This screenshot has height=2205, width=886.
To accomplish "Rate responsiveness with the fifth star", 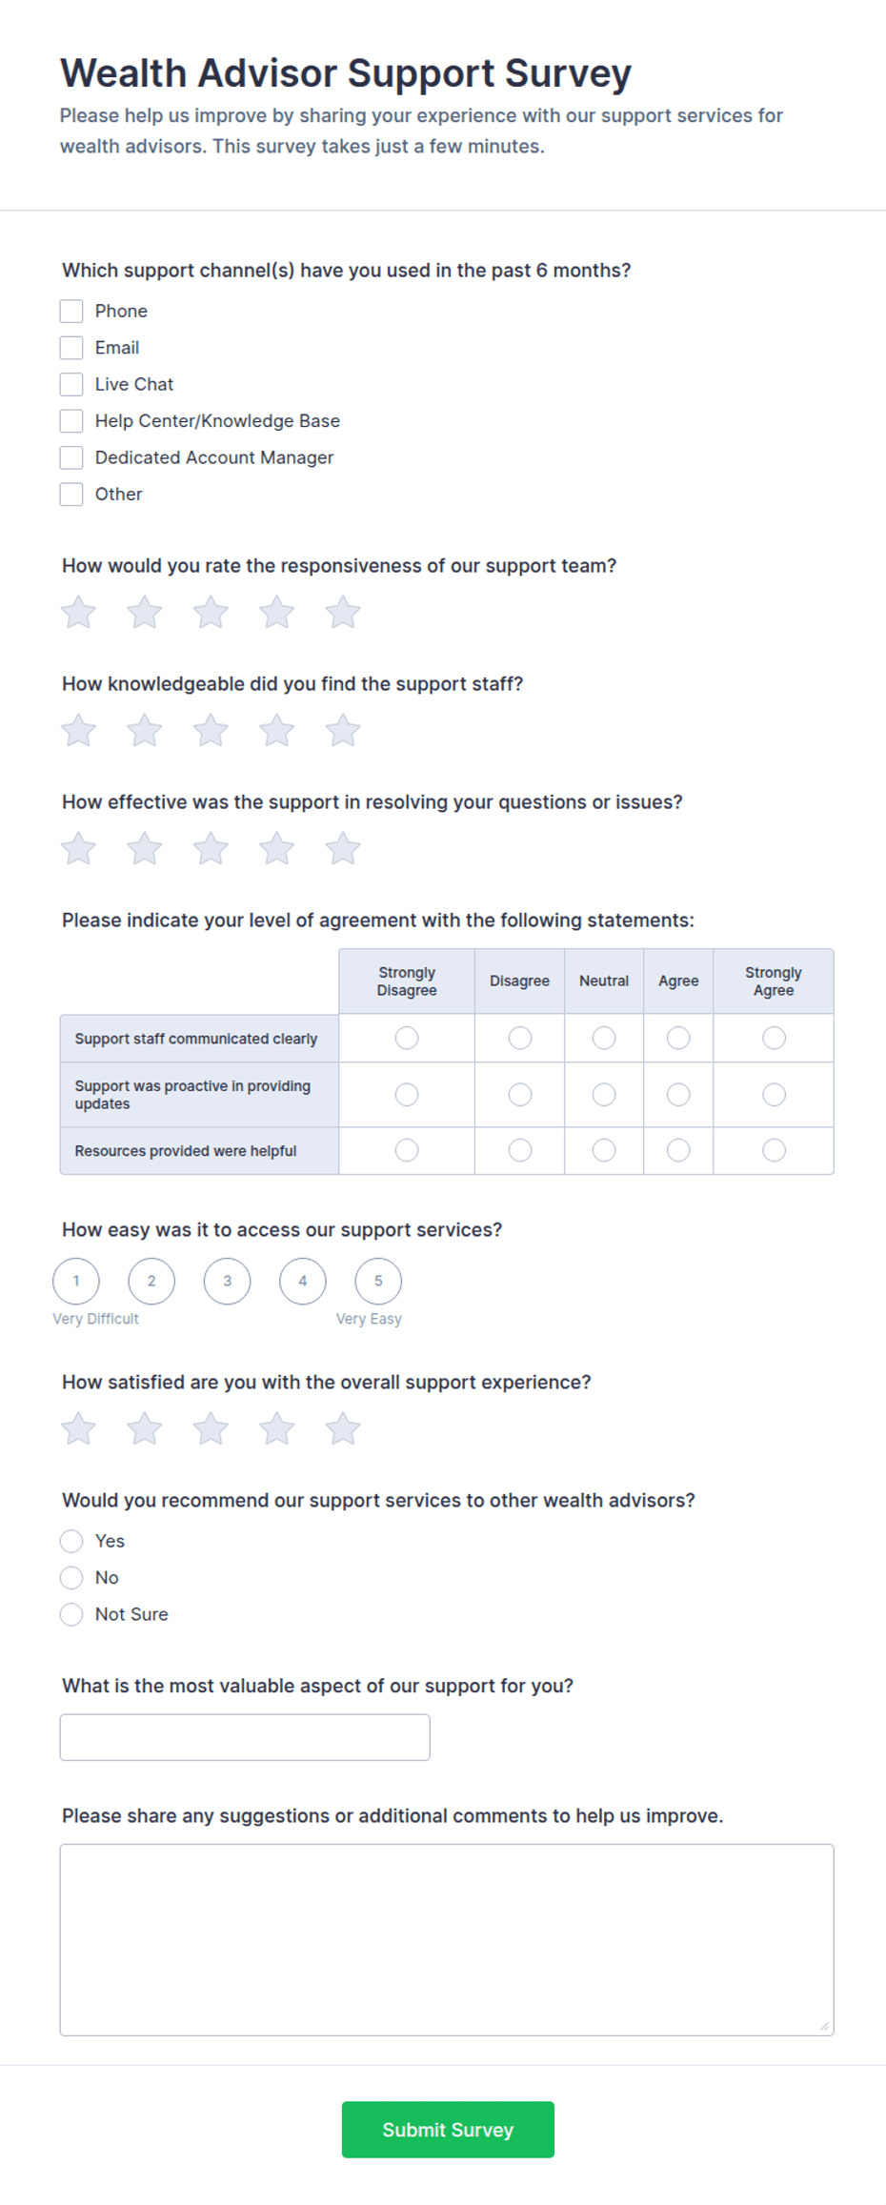I will [x=343, y=613].
